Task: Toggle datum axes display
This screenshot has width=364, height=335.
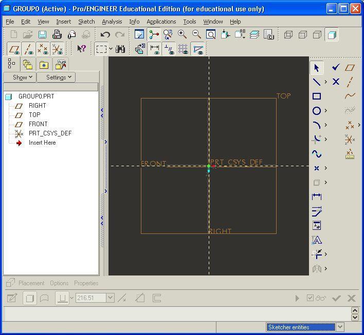Action: (28, 49)
